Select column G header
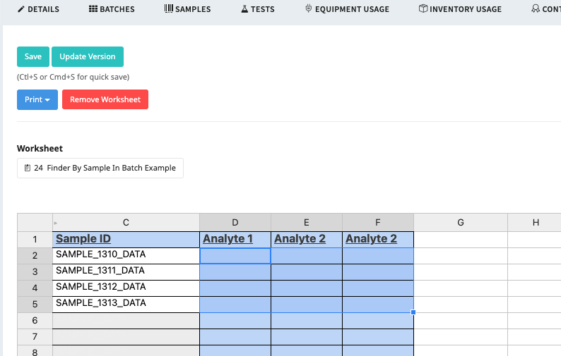Image resolution: width=561 pixels, height=356 pixels. (461, 223)
